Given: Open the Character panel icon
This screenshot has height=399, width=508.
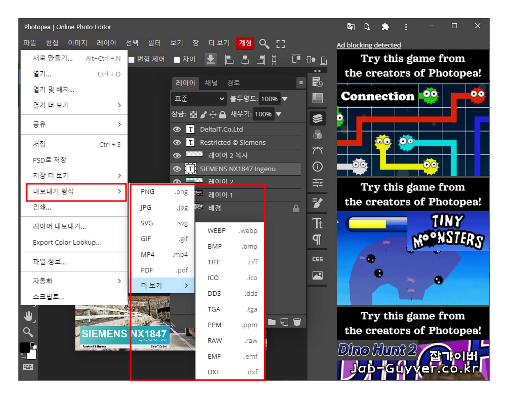Looking at the screenshot, I should [317, 223].
